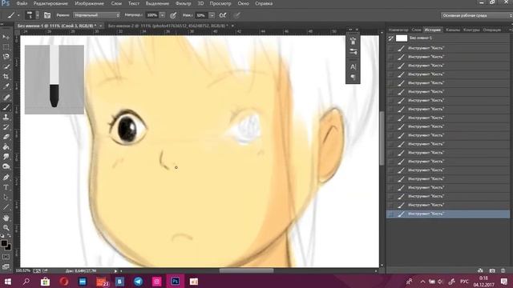This screenshot has height=288, width=513.
Task: Switch to the Слои panel tab
Action: pos(416,30)
